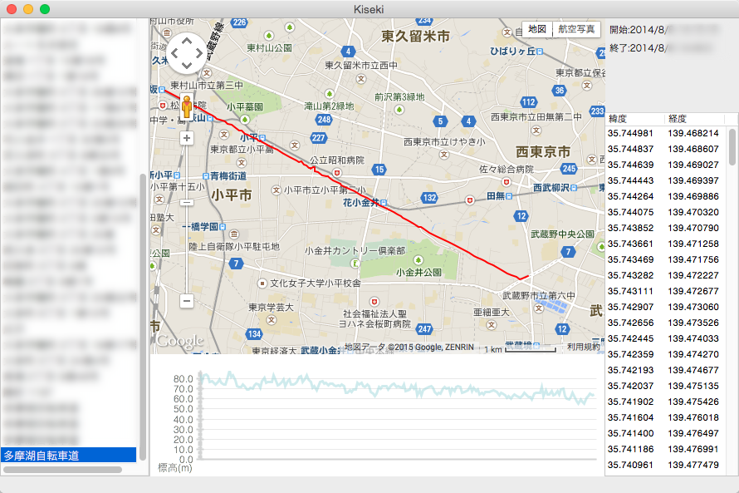Switch map to 地図 view
Screen dimensions: 739x493
(537, 29)
